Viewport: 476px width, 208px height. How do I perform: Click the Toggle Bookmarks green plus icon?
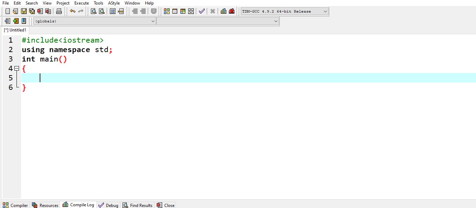pyautogui.click(x=15, y=21)
